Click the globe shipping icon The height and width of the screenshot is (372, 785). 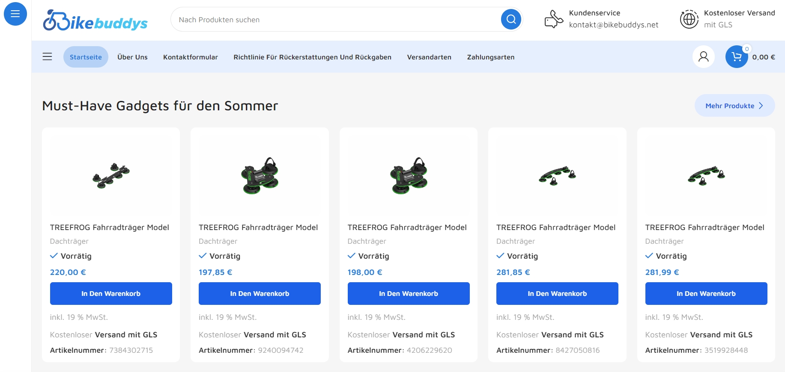[689, 19]
